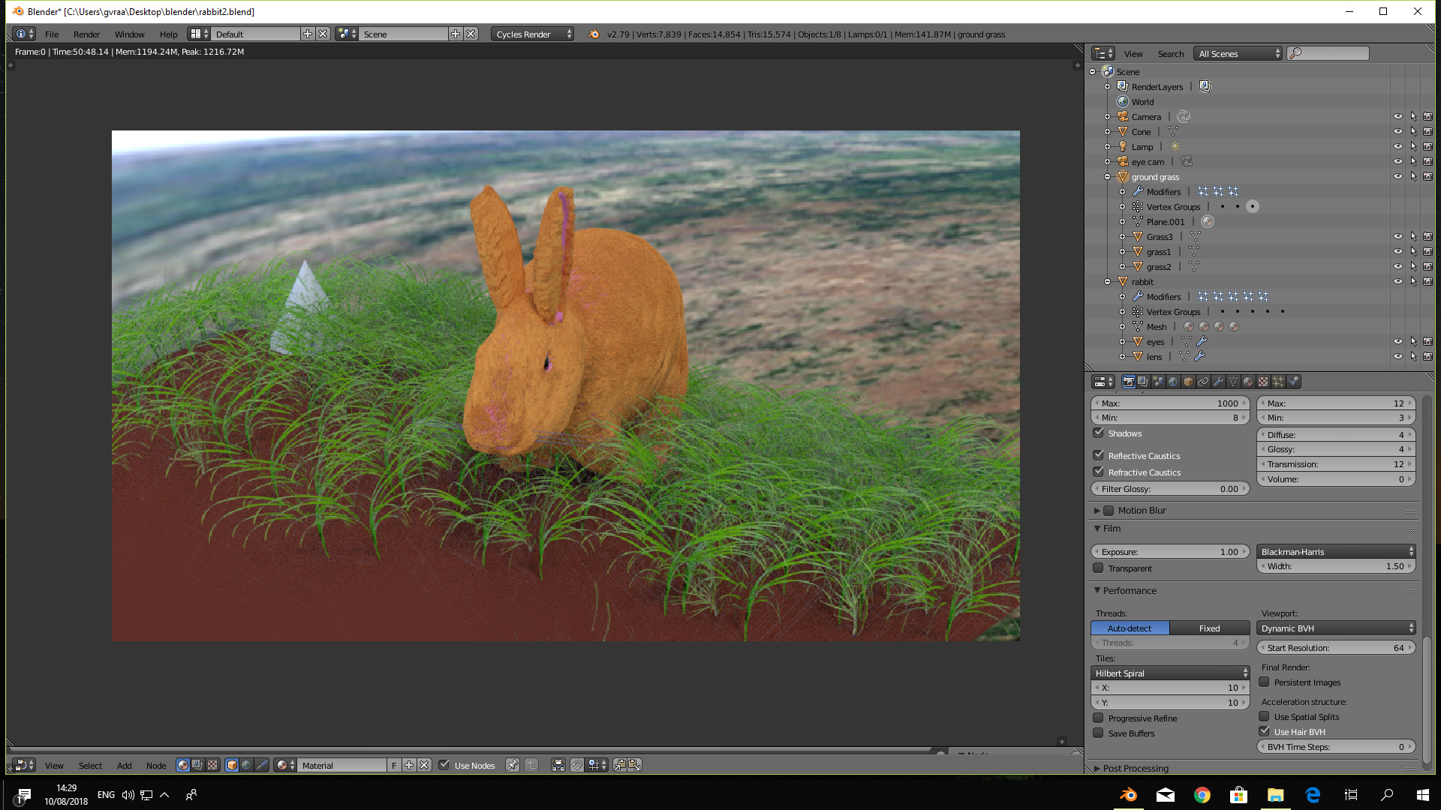This screenshot has width=1441, height=810.
Task: Toggle the Shadows checkbox
Action: tap(1099, 433)
